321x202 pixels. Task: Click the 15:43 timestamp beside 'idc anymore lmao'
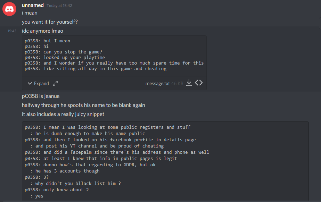pyautogui.click(x=12, y=31)
